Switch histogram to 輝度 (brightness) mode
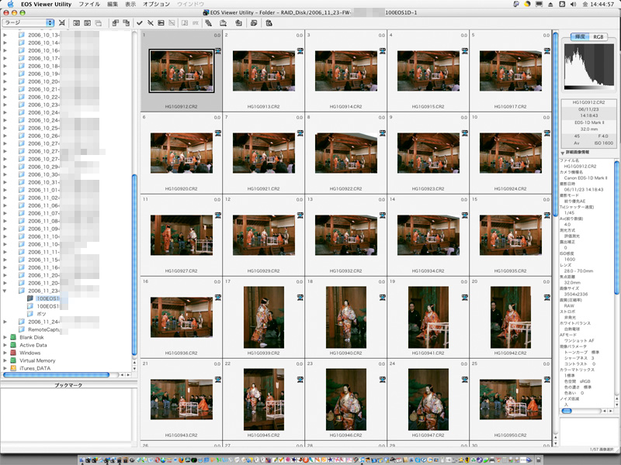Screen dimensions: 621x465 (580, 36)
